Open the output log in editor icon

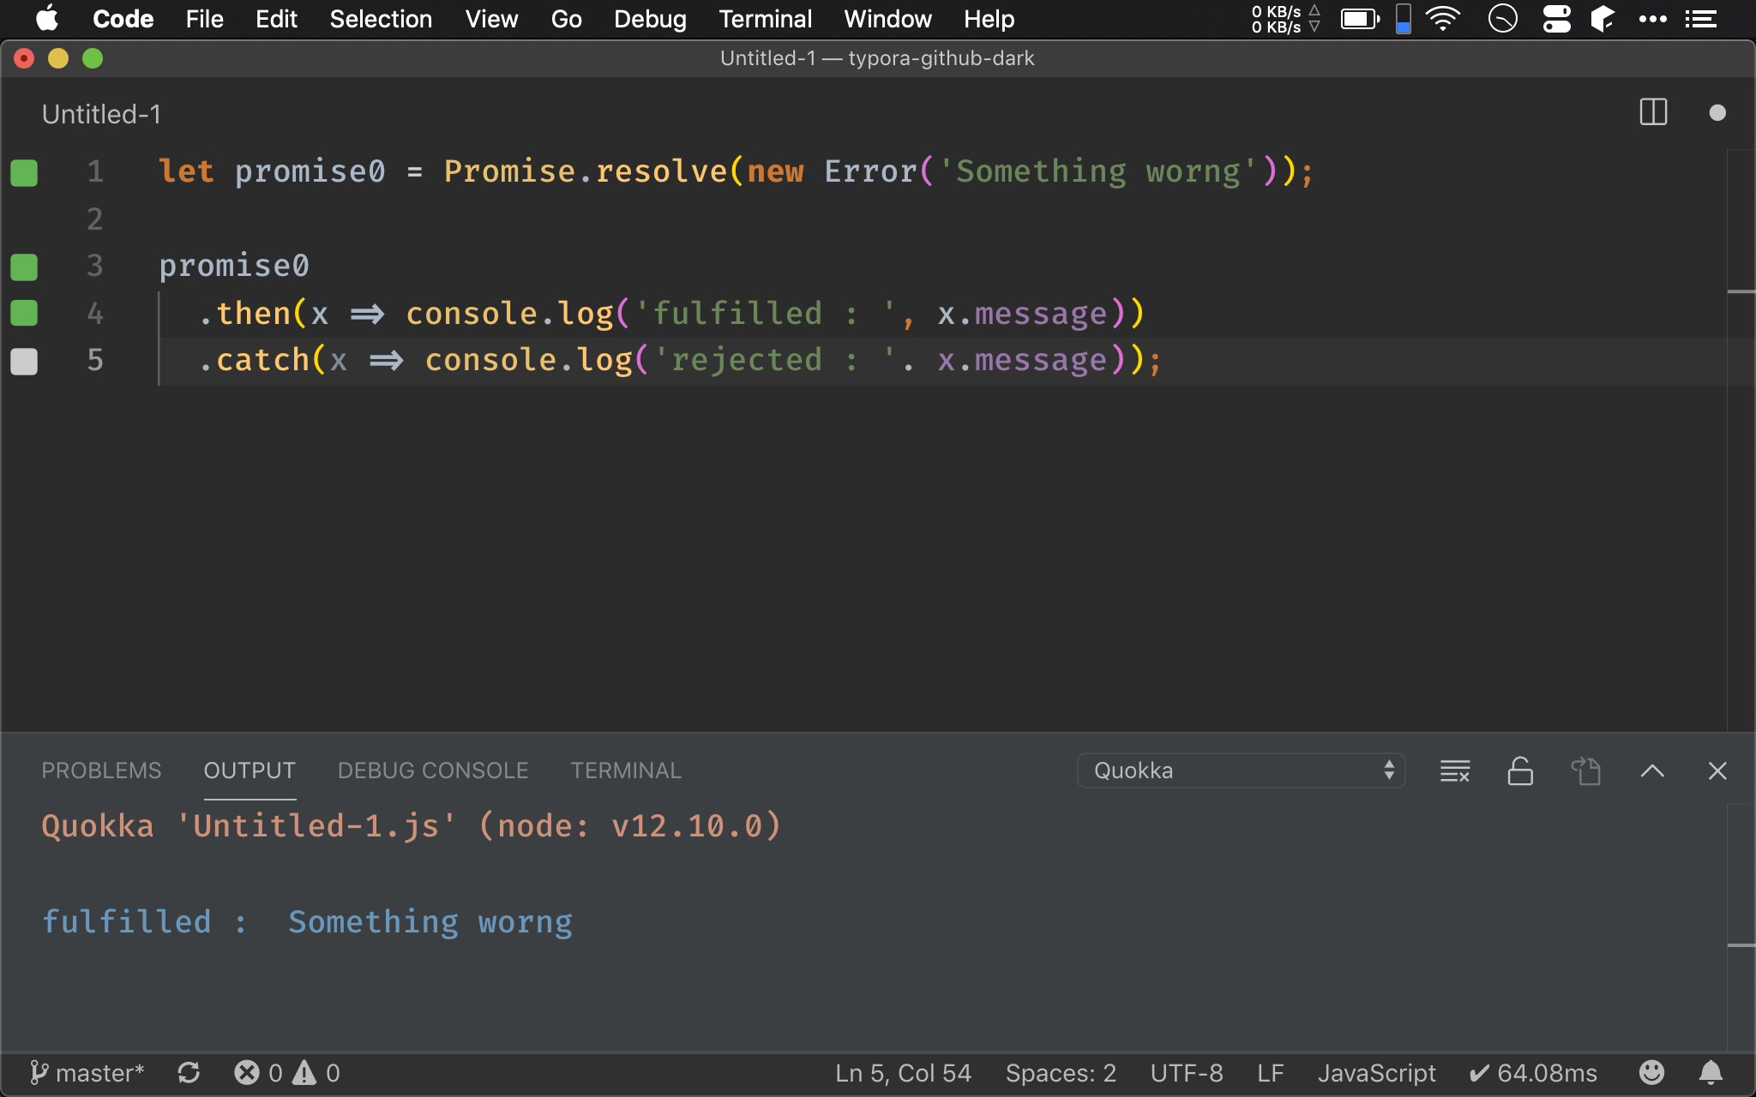click(x=1585, y=770)
